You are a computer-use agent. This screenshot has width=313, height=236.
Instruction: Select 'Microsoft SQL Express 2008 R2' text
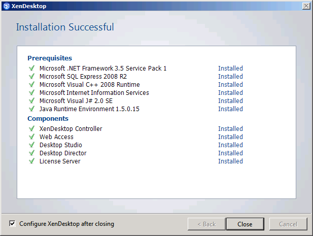coord(83,77)
